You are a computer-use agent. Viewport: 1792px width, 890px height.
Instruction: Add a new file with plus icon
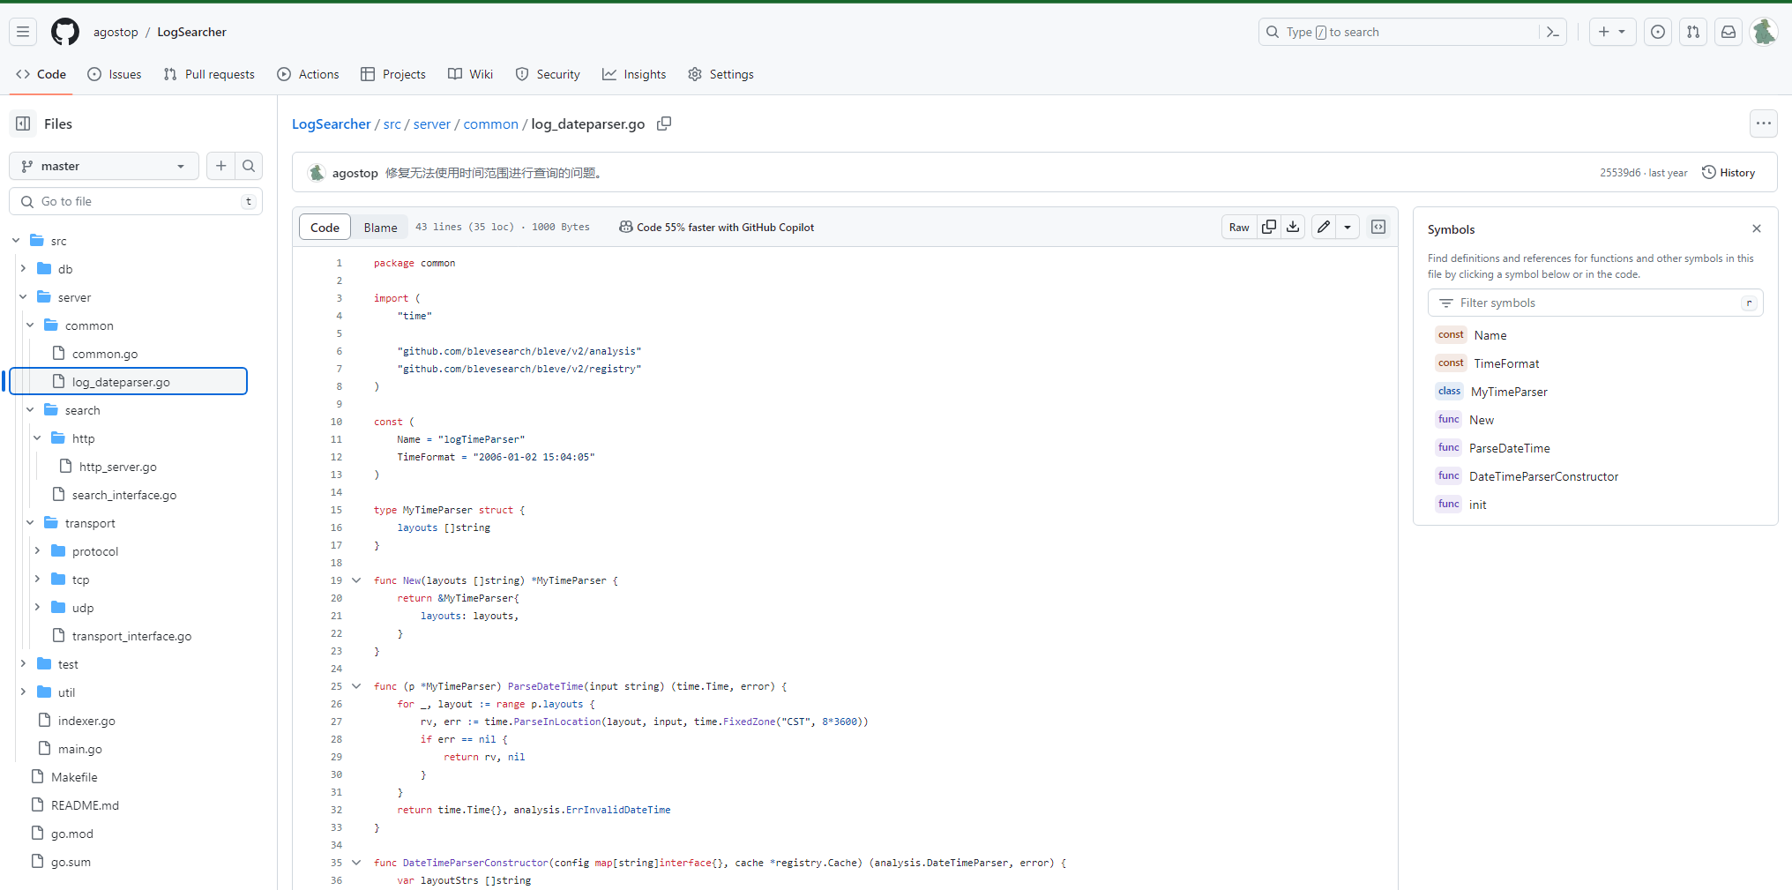point(220,166)
